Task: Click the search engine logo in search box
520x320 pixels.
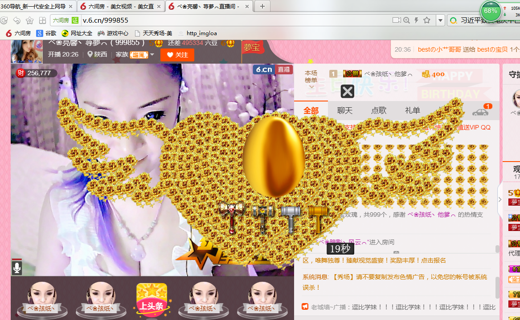Action: pos(453,20)
